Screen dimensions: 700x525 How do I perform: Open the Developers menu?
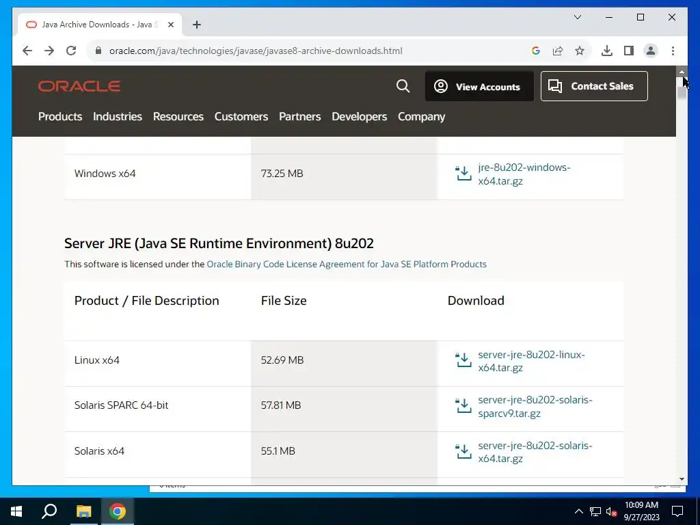click(x=359, y=116)
